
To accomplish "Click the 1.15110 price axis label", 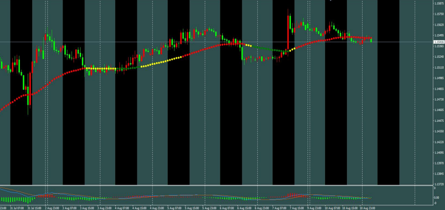I will (439, 67).
